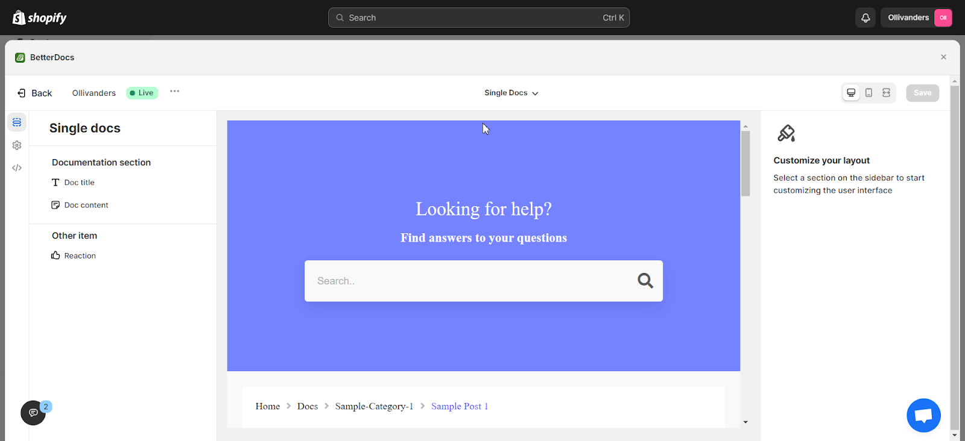The height and width of the screenshot is (441, 965).
Task: Click the Reaction thumbs-up icon
Action: point(55,255)
